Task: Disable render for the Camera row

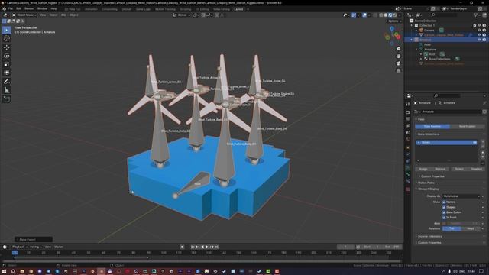Action: (x=484, y=31)
